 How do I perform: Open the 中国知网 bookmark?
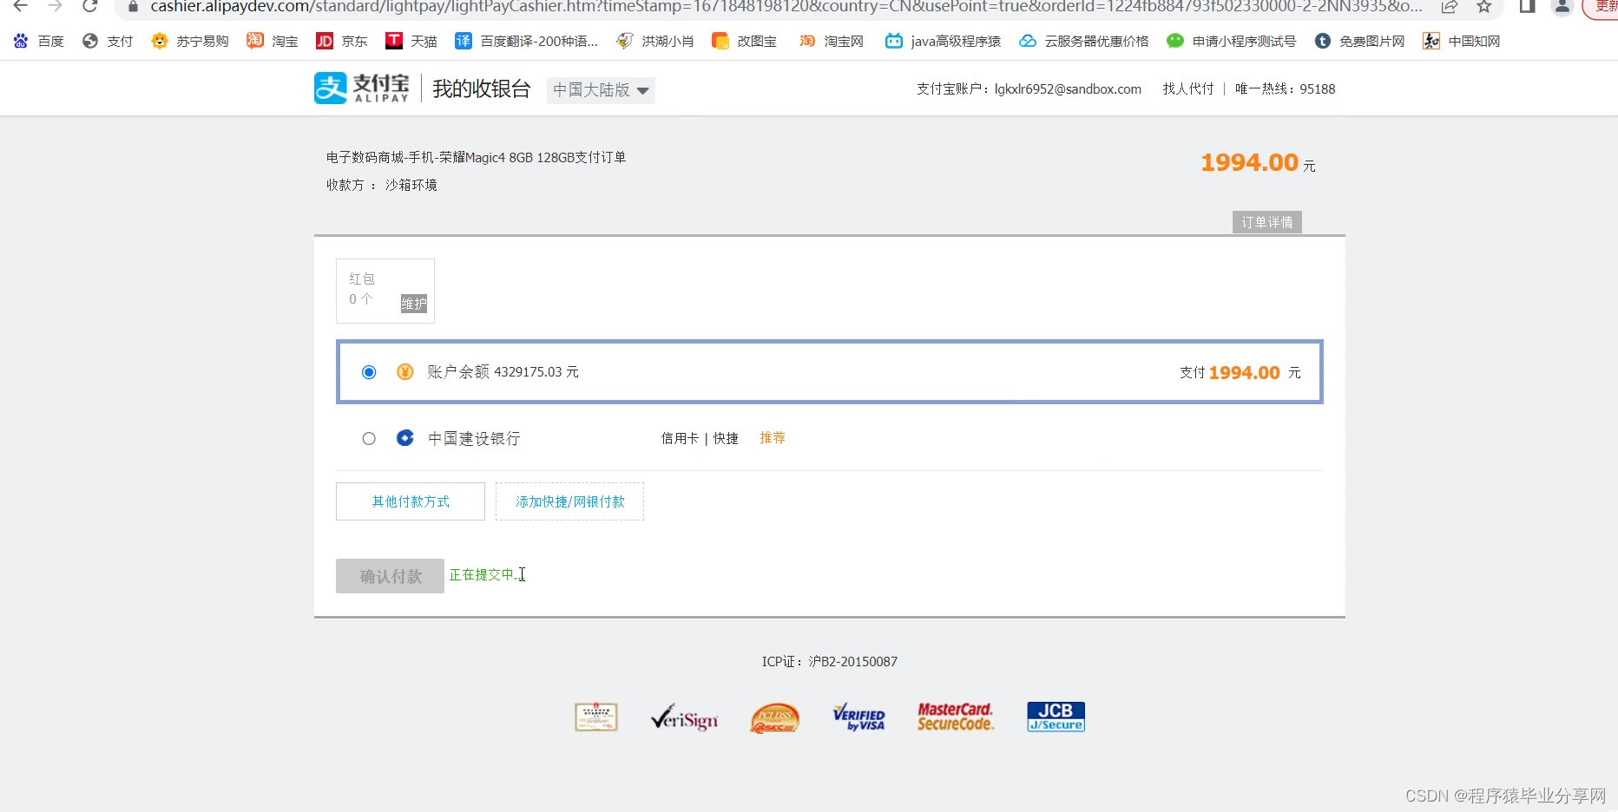(x=1462, y=41)
